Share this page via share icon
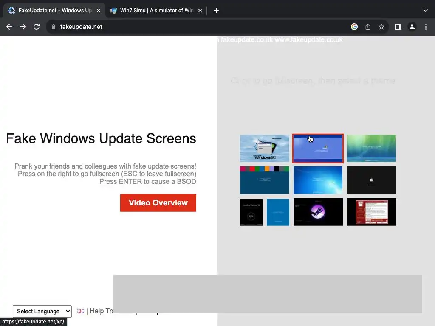Viewport: 435px width, 326px height. click(x=368, y=27)
